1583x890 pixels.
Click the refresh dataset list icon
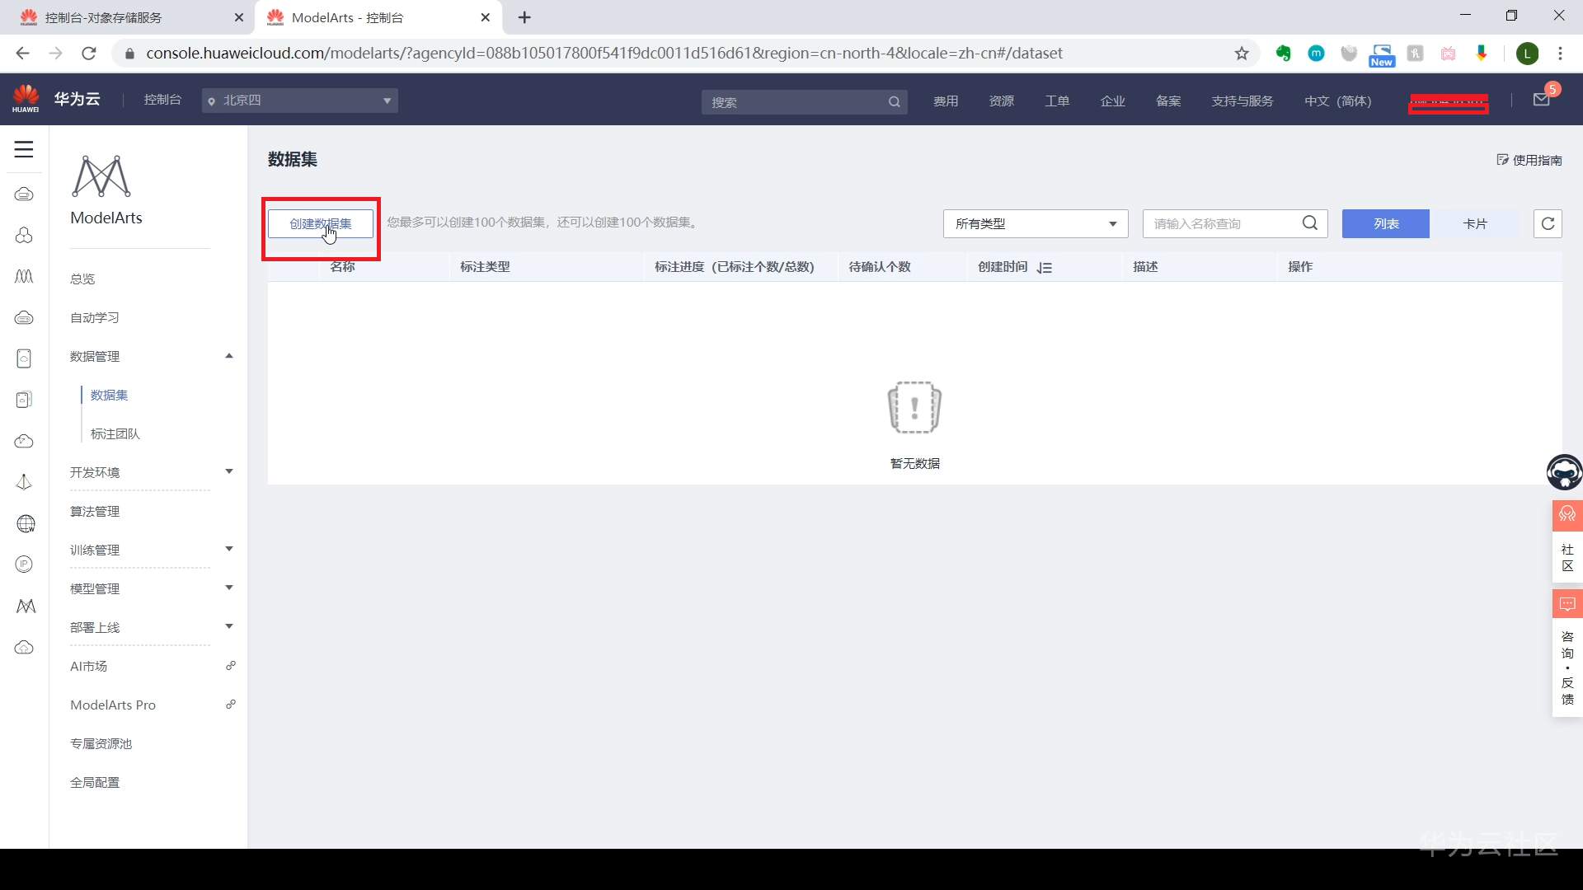1548,223
